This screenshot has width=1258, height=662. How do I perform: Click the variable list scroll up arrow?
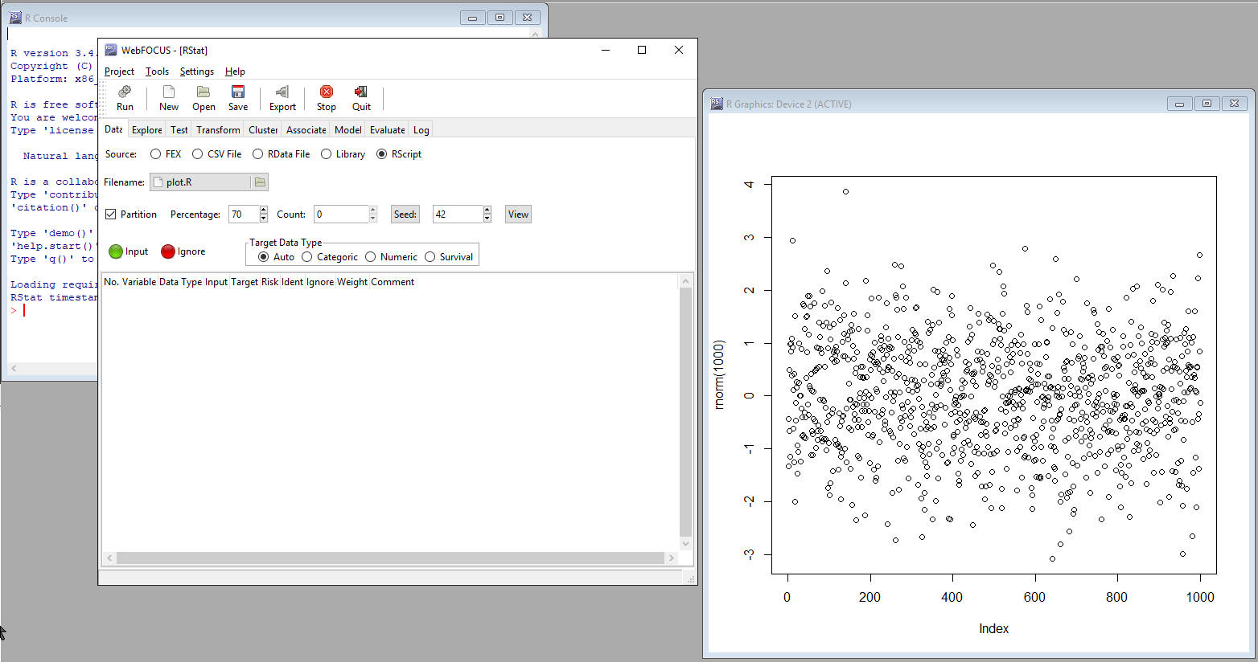[x=685, y=281]
